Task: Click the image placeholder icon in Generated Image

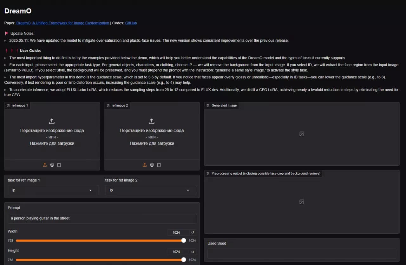Action: coord(302,134)
